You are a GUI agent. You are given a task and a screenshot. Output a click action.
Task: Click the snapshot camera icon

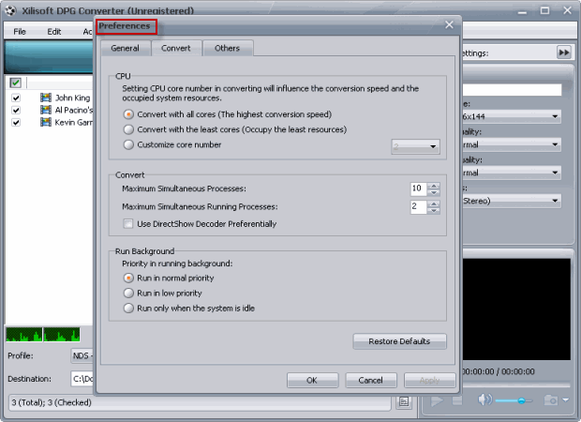551,400
